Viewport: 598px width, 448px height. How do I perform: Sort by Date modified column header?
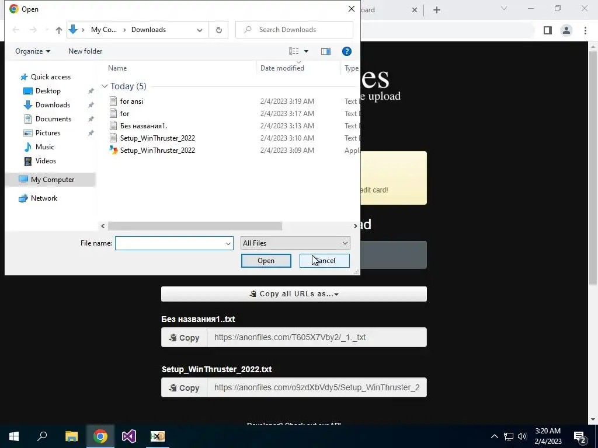pyautogui.click(x=282, y=68)
